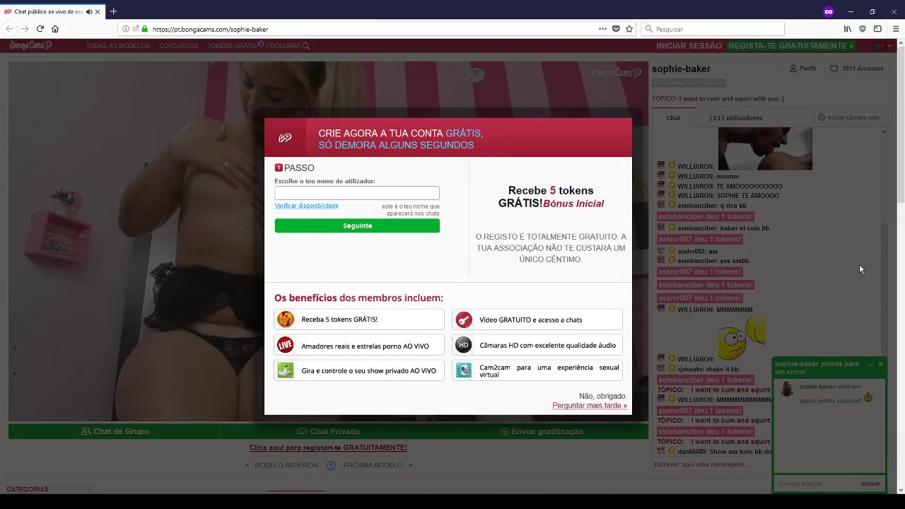Screen dimensions: 905x509
Task: Click the registar-te GRATUITAMENTE link below video
Action: [x=328, y=447]
